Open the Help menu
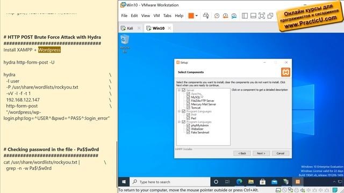 click(x=179, y=16)
